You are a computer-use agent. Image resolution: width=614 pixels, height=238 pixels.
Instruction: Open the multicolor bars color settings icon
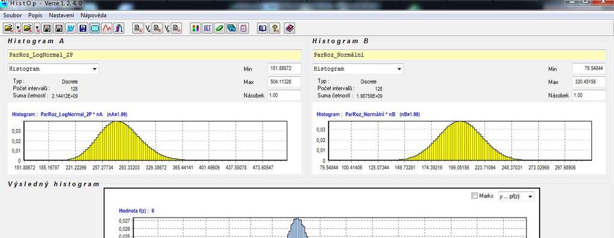[x=195, y=28]
